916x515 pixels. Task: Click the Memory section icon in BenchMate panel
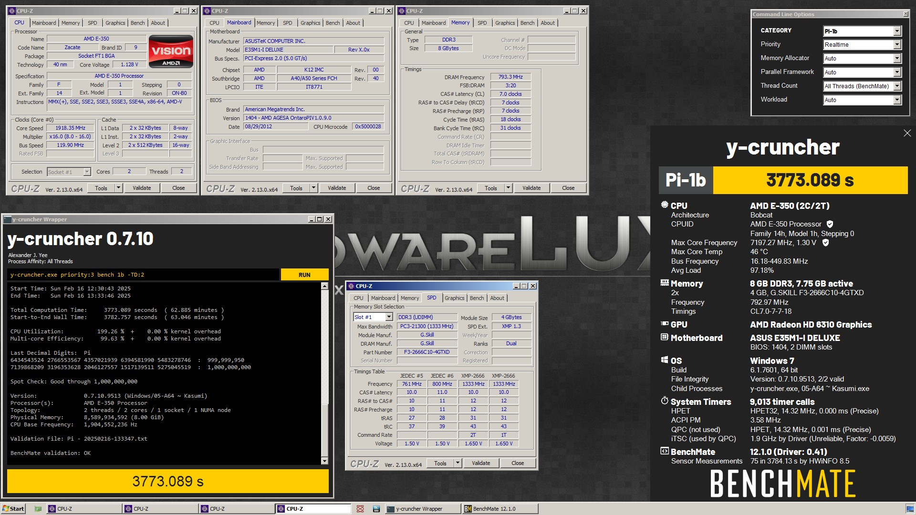[665, 283]
